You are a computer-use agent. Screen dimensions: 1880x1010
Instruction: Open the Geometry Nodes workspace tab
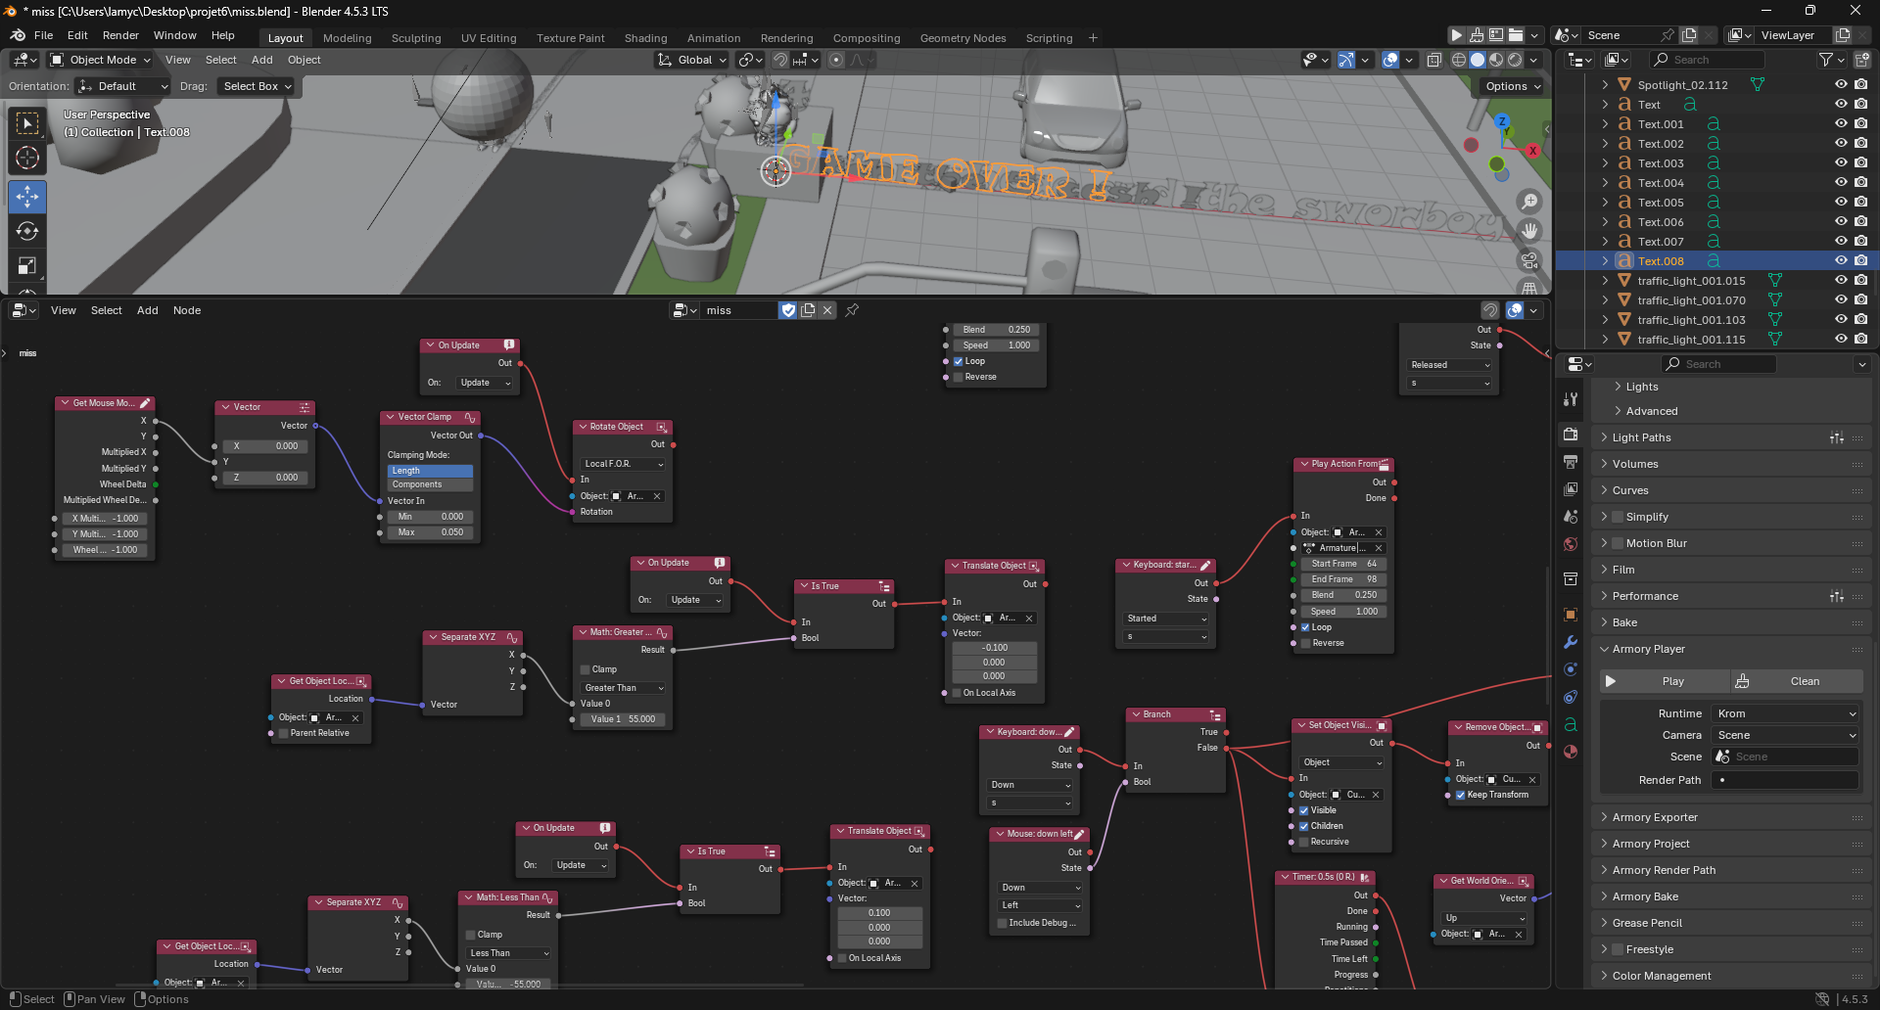tap(963, 38)
